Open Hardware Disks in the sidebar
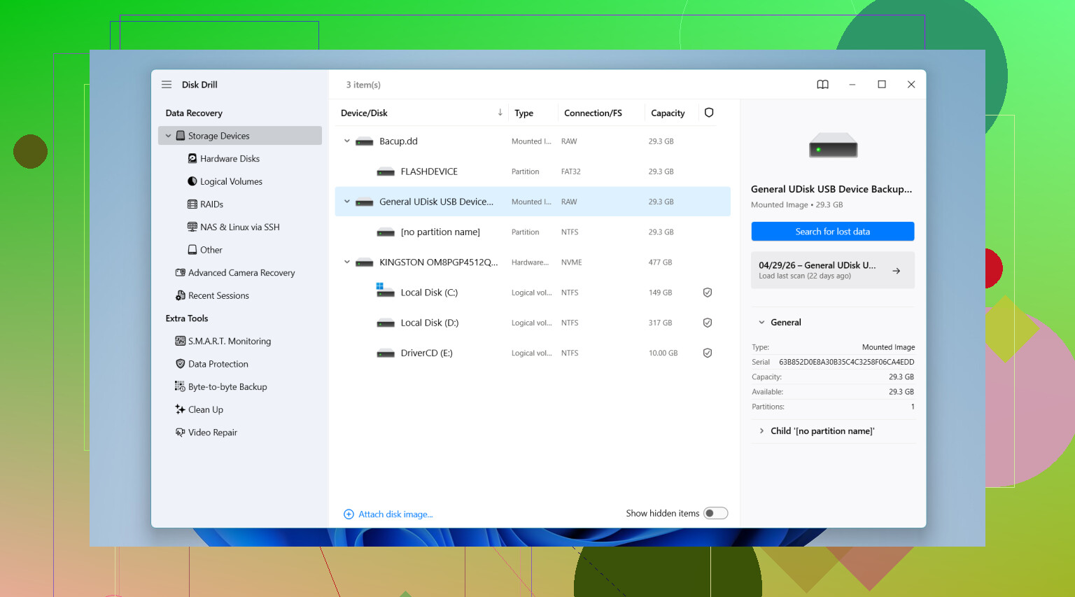The image size is (1075, 597). coord(230,159)
